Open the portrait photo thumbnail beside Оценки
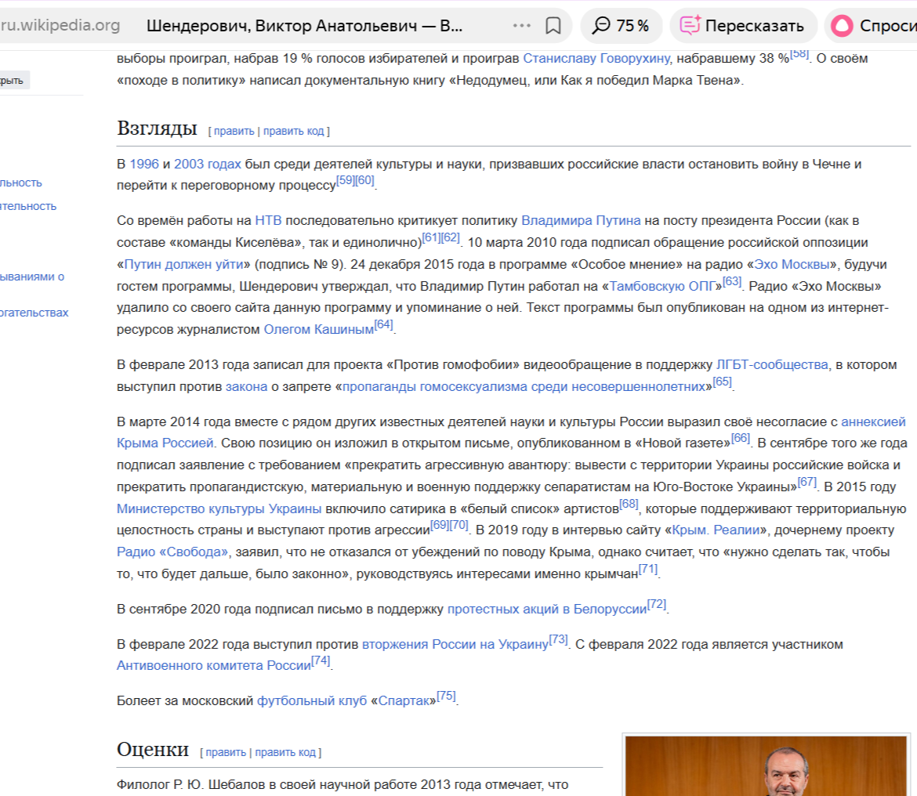This screenshot has height=796, width=917. [766, 765]
